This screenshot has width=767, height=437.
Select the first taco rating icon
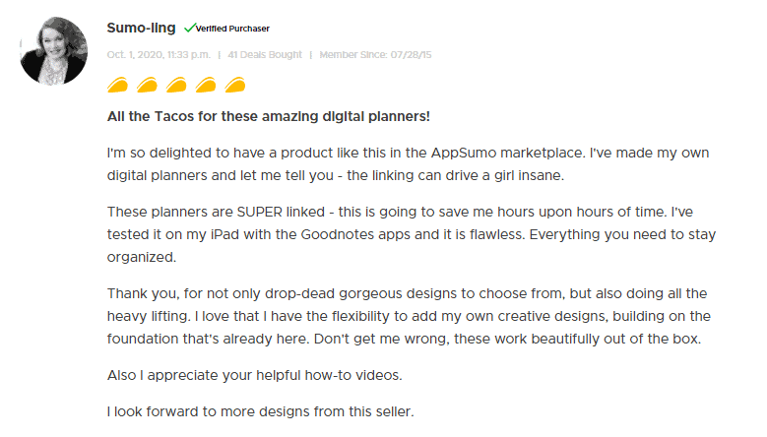[x=117, y=85]
